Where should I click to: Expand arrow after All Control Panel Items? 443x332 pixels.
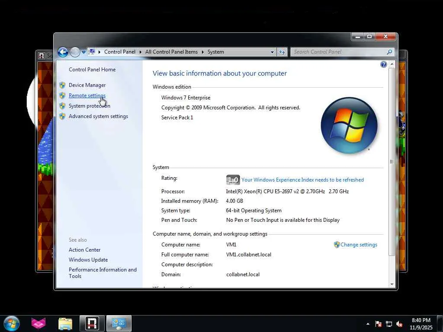(x=202, y=52)
